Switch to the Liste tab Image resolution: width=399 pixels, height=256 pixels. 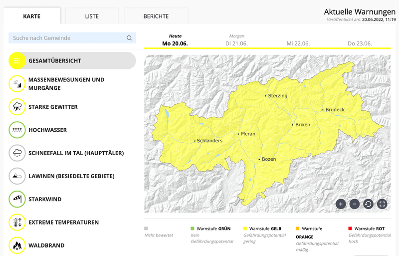[x=92, y=16]
